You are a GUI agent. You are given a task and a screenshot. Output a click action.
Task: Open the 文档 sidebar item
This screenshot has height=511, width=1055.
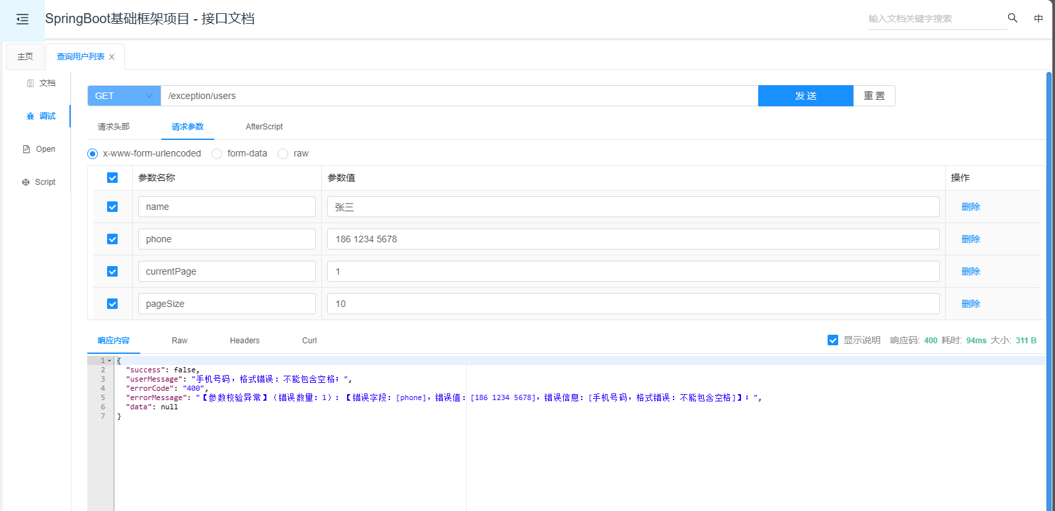pos(41,83)
